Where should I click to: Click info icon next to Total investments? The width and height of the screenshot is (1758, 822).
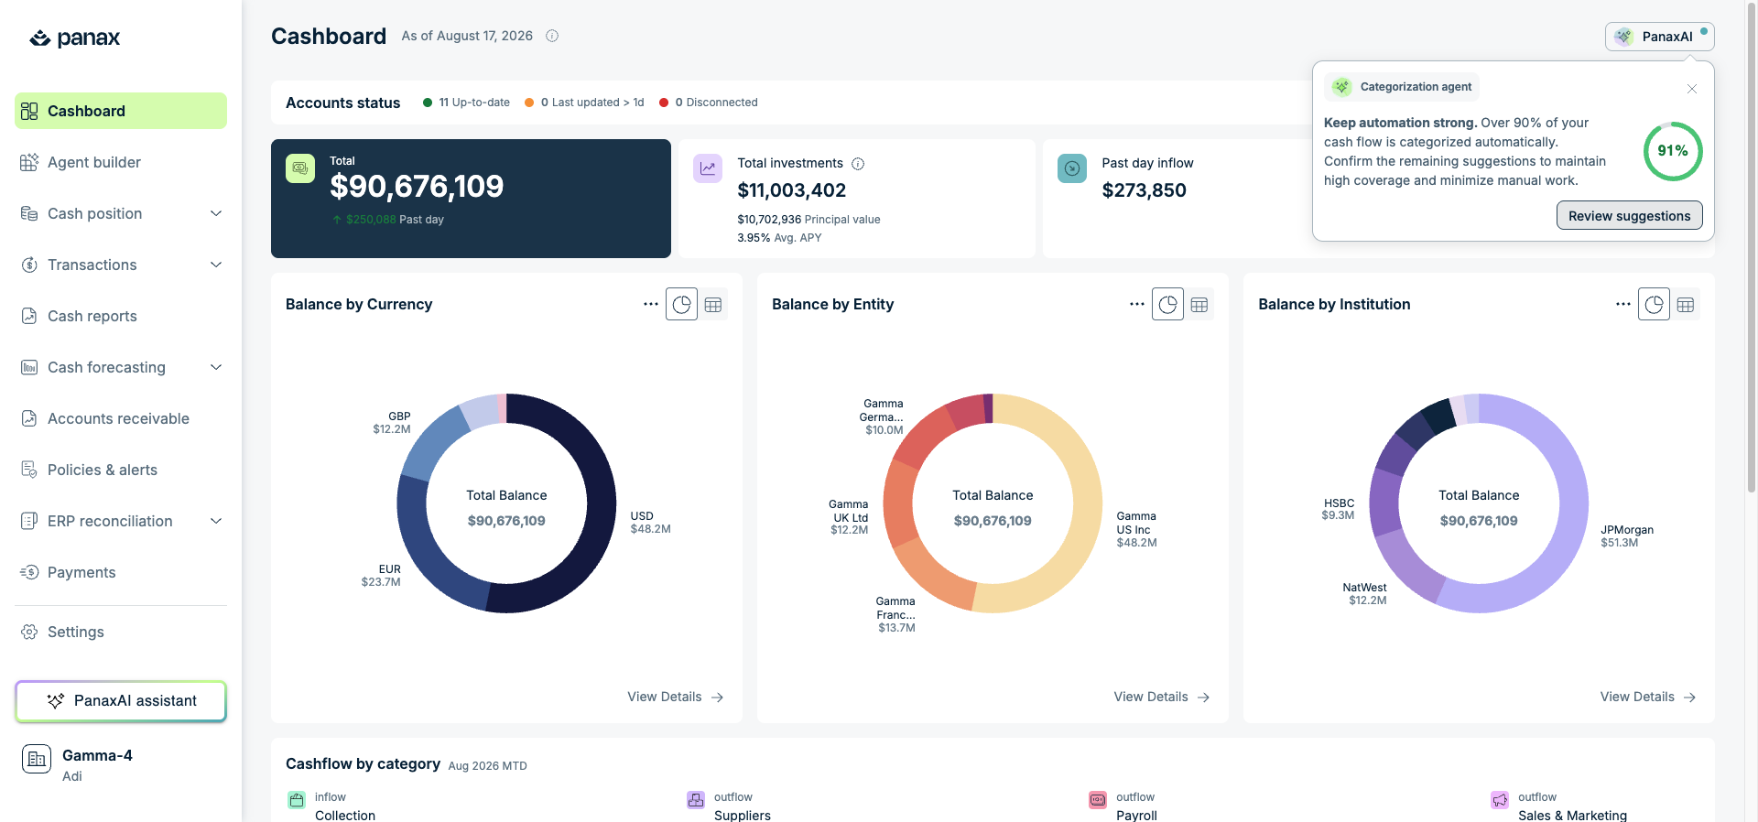pyautogui.click(x=858, y=164)
